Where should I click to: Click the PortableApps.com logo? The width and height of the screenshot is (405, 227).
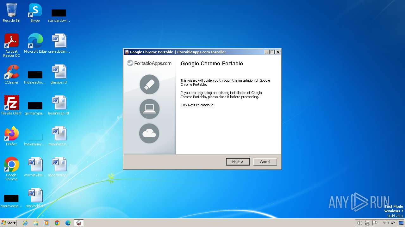click(x=149, y=63)
